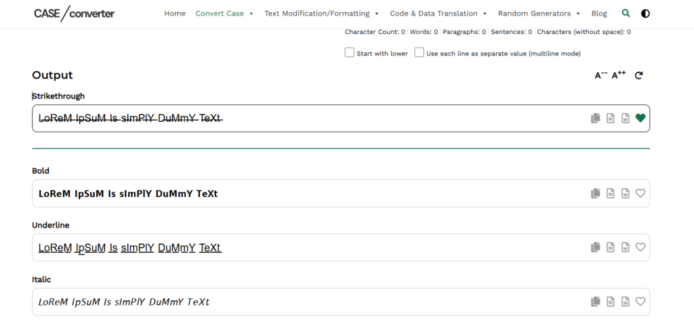Download Strikethrough output as text file
The image size is (694, 336).
tap(611, 118)
